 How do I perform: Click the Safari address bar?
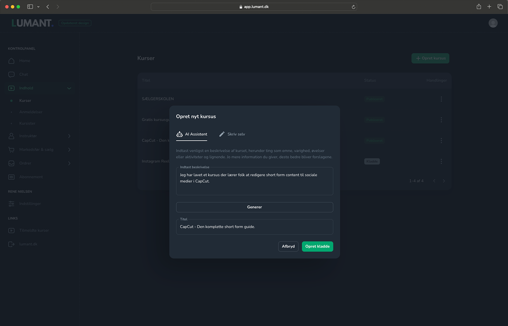[x=254, y=7]
